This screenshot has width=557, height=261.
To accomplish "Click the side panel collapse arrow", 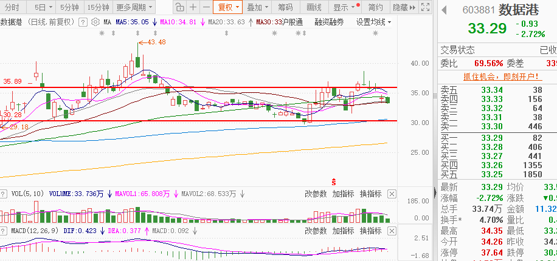I will pos(435,192).
